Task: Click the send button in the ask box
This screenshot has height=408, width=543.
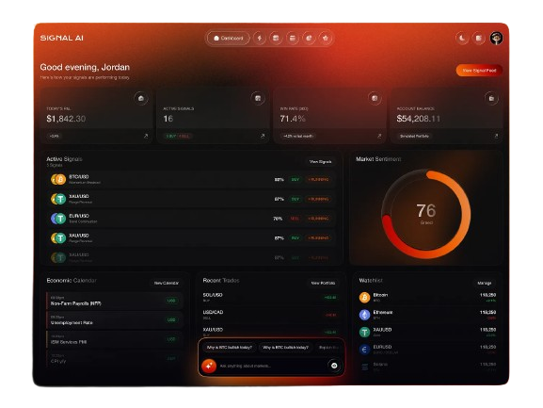Action: click(334, 366)
